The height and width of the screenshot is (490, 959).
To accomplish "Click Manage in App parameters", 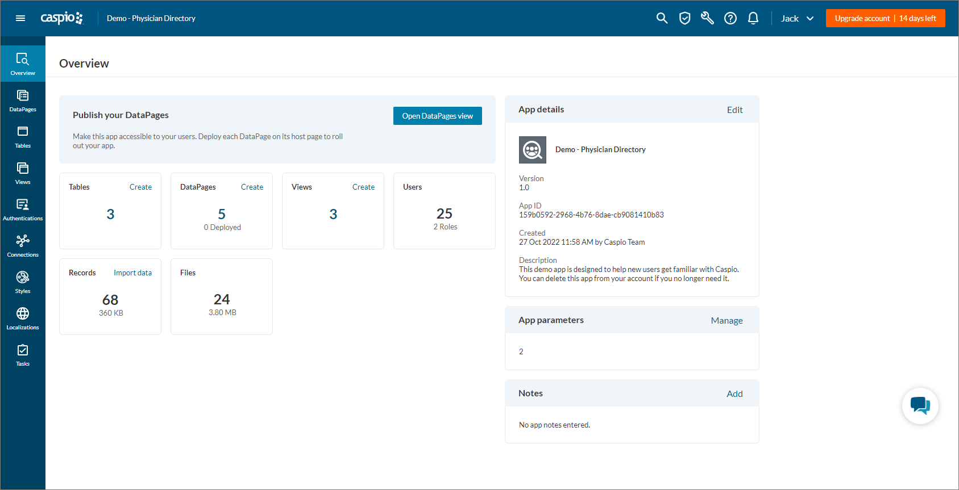I will click(726, 321).
